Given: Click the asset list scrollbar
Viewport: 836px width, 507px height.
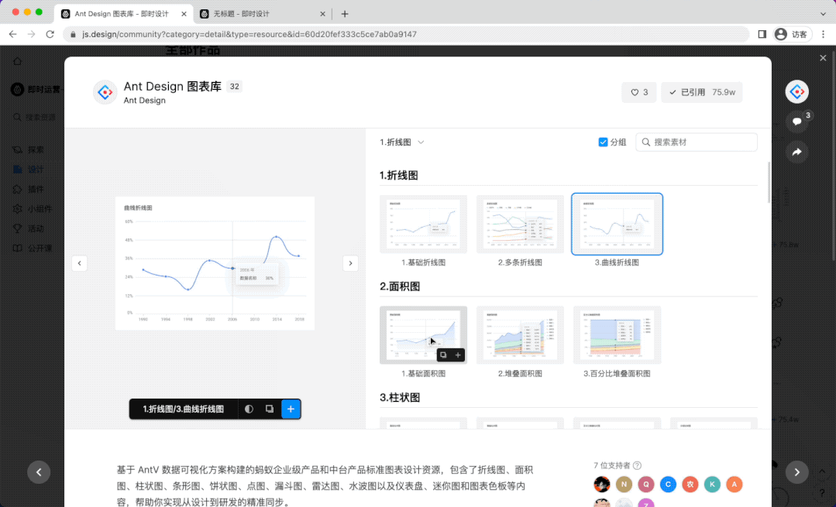Looking at the screenshot, I should [x=769, y=182].
